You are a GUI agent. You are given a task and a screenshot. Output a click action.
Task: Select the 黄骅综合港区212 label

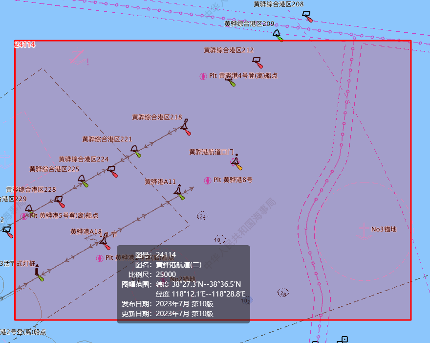229,50
